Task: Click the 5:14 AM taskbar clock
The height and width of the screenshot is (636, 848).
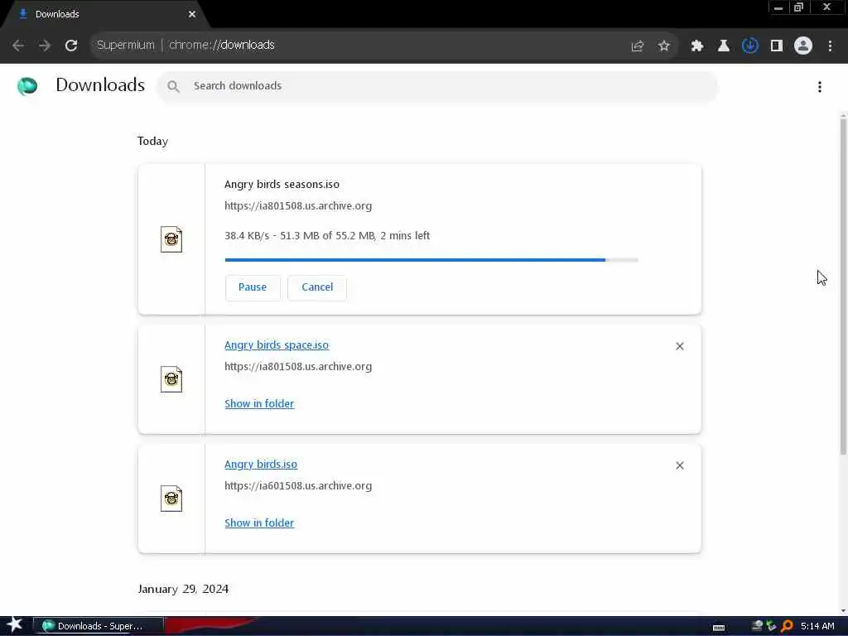Action: coord(817,626)
